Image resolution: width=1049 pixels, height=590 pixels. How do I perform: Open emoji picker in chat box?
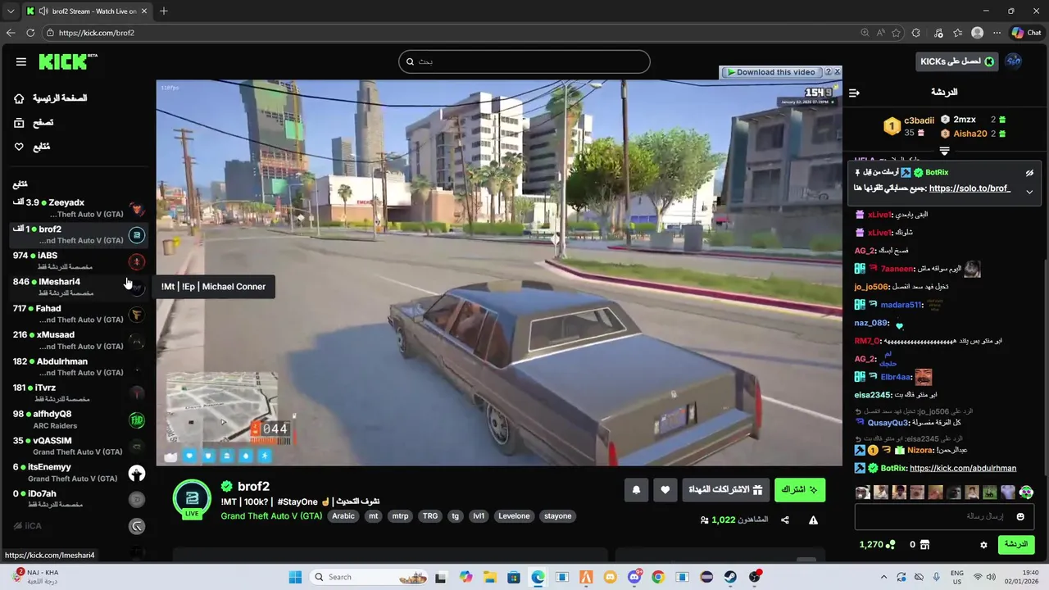[1020, 516]
